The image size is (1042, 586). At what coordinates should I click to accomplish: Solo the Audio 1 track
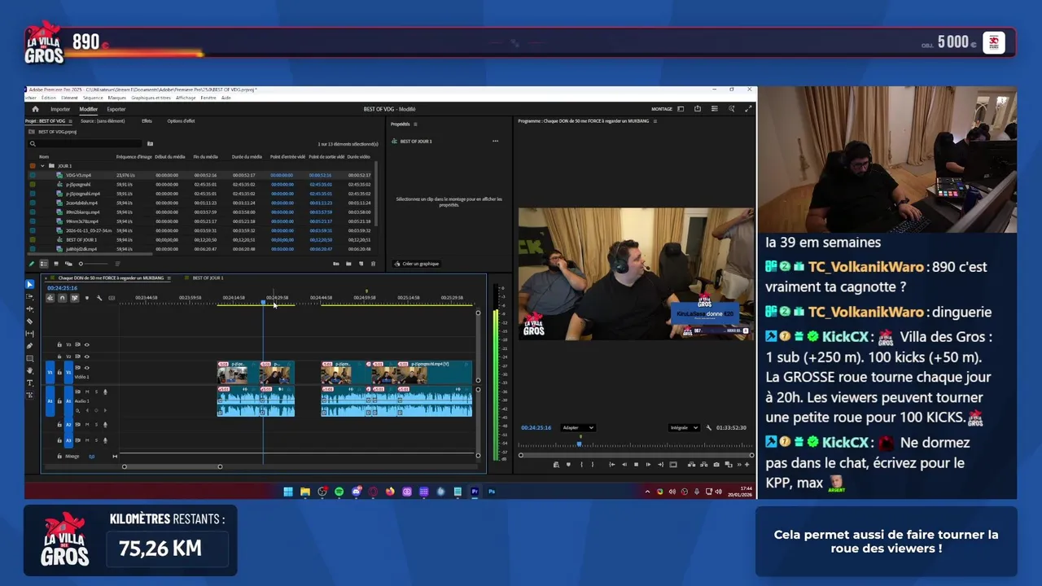(96, 391)
